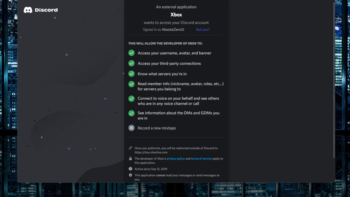Image resolution: width=350 pixels, height=197 pixels.
Task: Click the 'https://sisu.xboxlive.com' URL text
Action: click(x=151, y=152)
